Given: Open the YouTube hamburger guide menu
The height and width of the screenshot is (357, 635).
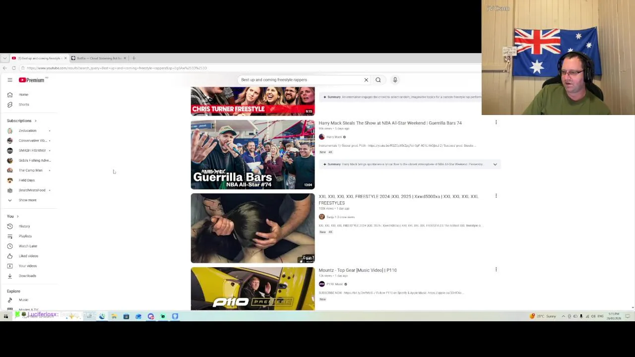Looking at the screenshot, I should pyautogui.click(x=9, y=80).
